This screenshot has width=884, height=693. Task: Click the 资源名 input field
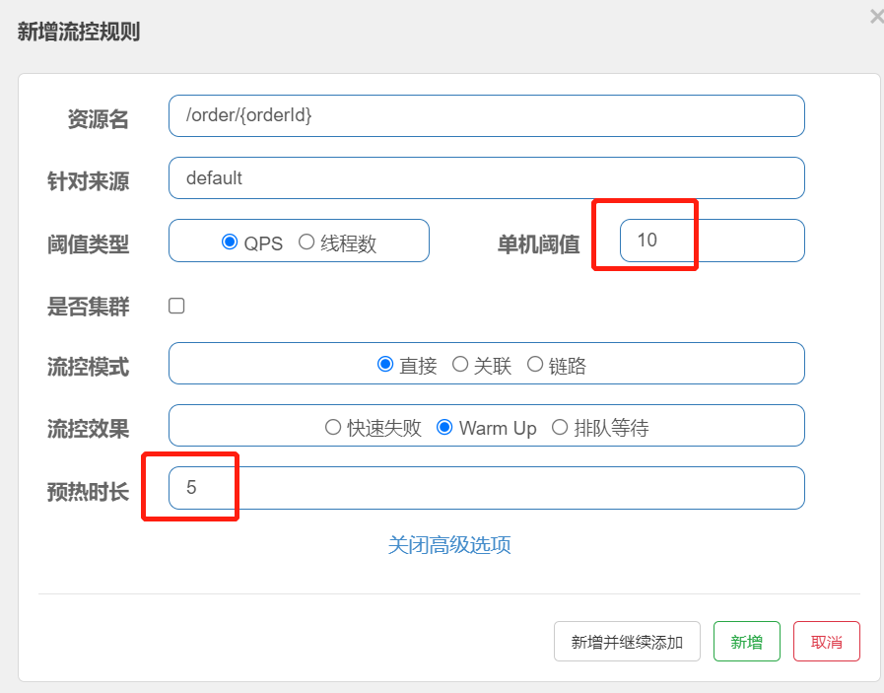pos(487,115)
